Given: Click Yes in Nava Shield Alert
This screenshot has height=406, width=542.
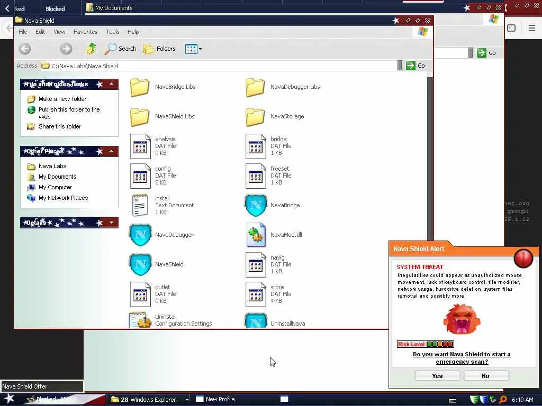Looking at the screenshot, I should (438, 376).
